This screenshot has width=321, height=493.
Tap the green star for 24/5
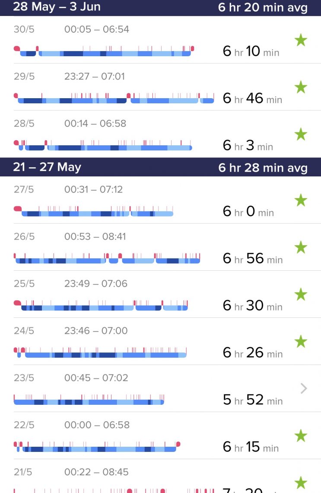click(301, 342)
